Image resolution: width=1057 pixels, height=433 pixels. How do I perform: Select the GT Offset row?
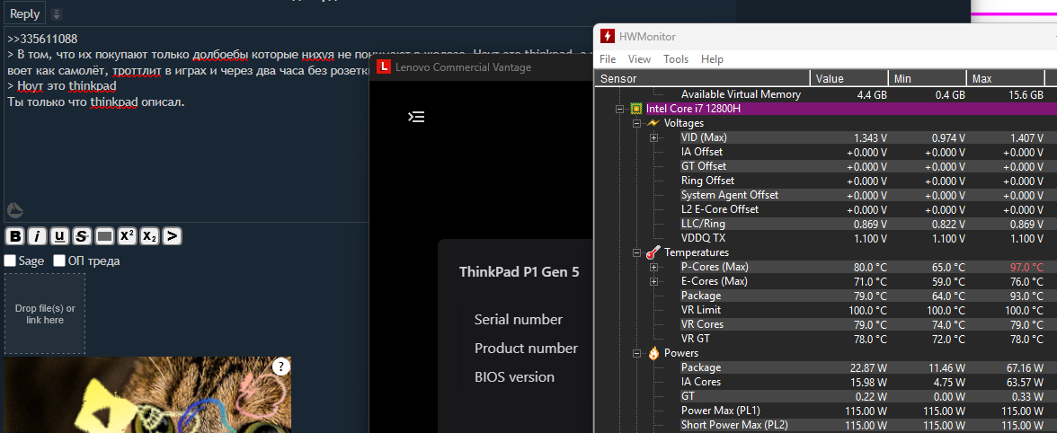pos(826,166)
